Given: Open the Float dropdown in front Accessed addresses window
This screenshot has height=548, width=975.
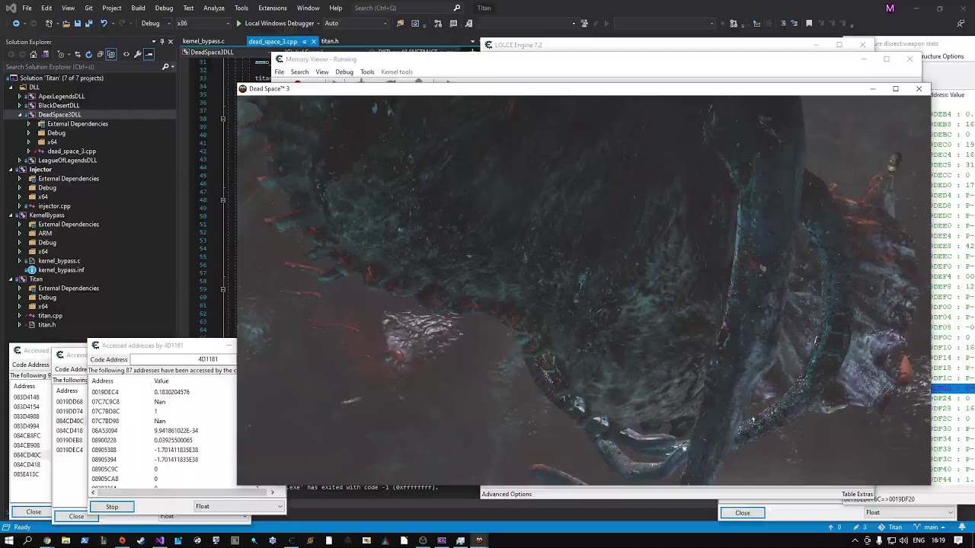Looking at the screenshot, I should pyautogui.click(x=239, y=506).
